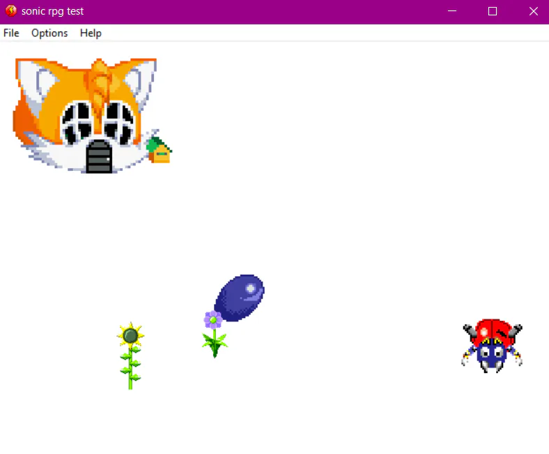The width and height of the screenshot is (549, 454).
Task: Click the small yellow hut with green roof
Action: 159,150
